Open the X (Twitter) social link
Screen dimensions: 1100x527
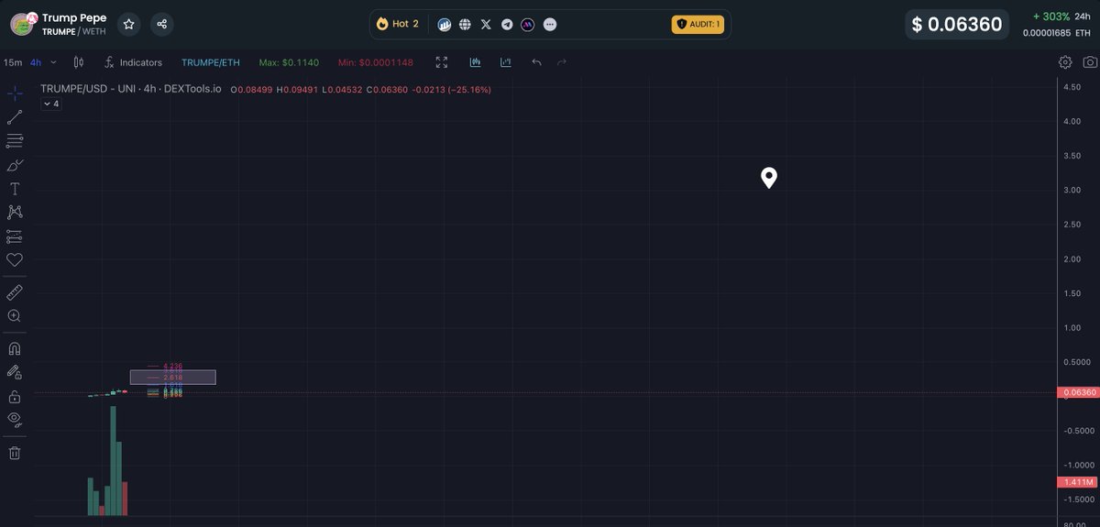487,24
